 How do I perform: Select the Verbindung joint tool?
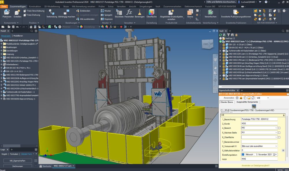52,14
